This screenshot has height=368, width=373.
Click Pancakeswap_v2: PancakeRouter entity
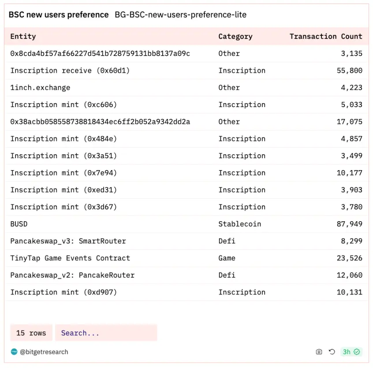pyautogui.click(x=72, y=275)
